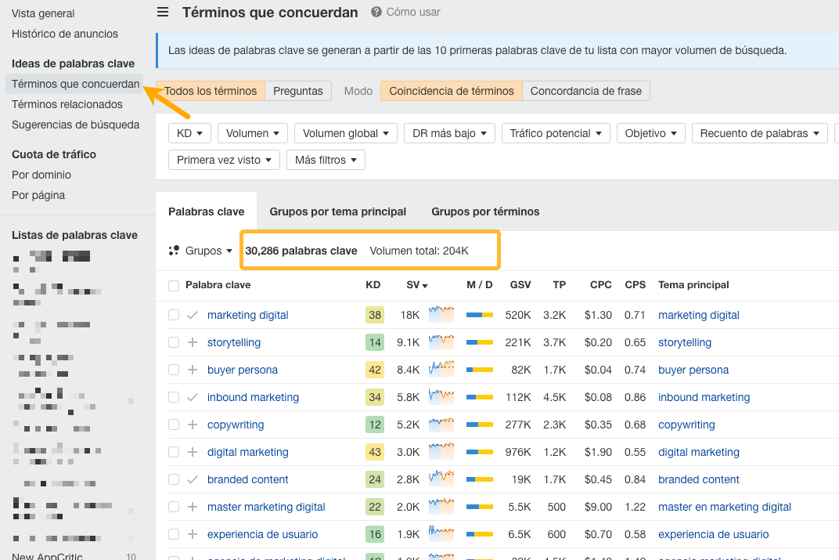Click the checkmark icon beside marketing digital

(x=192, y=314)
